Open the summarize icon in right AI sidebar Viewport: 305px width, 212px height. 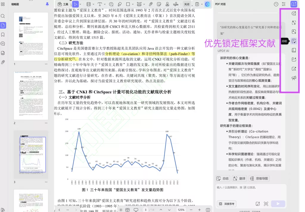(294, 41)
